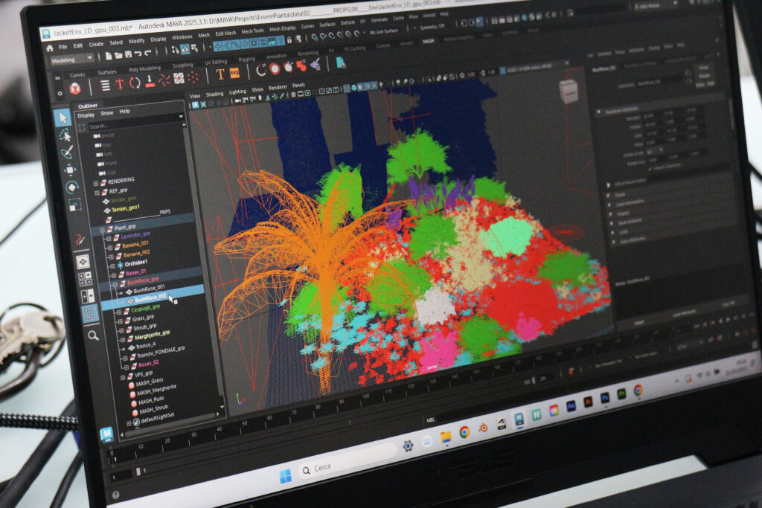Screen dimensions: 762x508
Task: Activate the Lasso Select tool
Action: [x=65, y=135]
